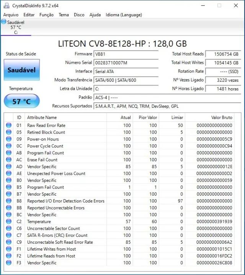Image resolution: width=245 pixels, height=275 pixels.
Task: Click the status orb for attribute AB
Action: (8, 152)
